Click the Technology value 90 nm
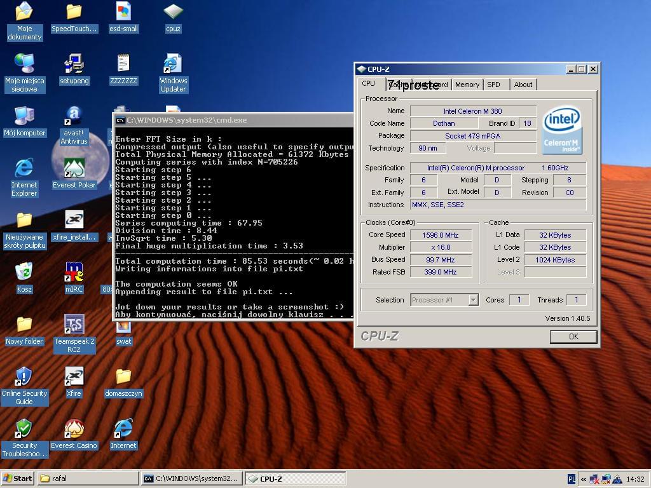 [x=428, y=148]
